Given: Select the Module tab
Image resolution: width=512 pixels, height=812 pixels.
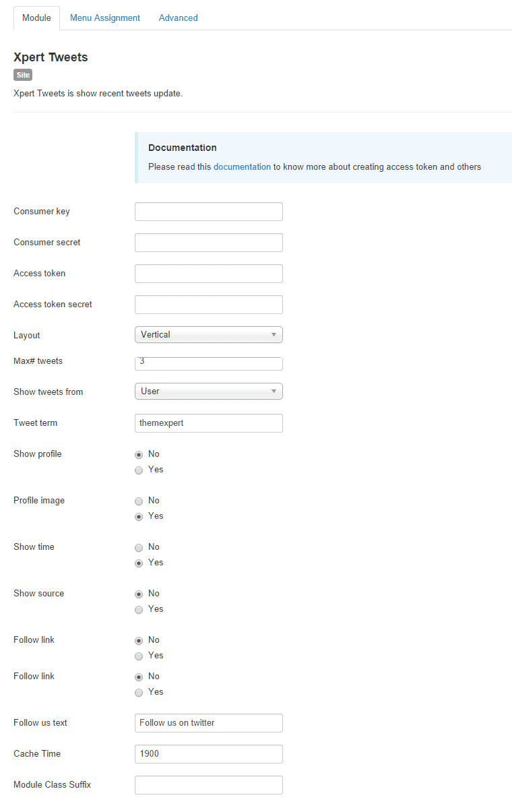Looking at the screenshot, I should (36, 18).
